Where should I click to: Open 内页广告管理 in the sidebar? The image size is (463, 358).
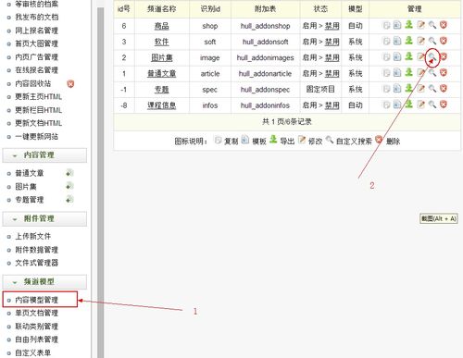click(x=37, y=57)
